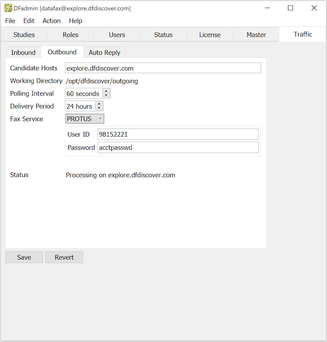Open the Edit menu
327x342 pixels.
point(29,21)
